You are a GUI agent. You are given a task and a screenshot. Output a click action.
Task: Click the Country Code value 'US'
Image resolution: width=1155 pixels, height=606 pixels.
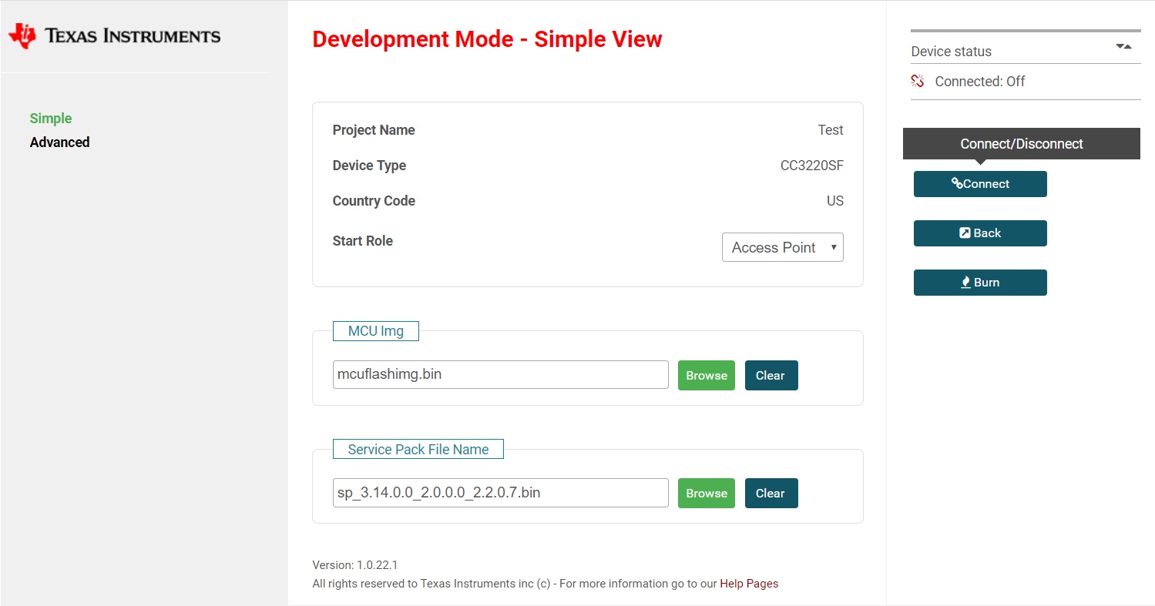(835, 201)
